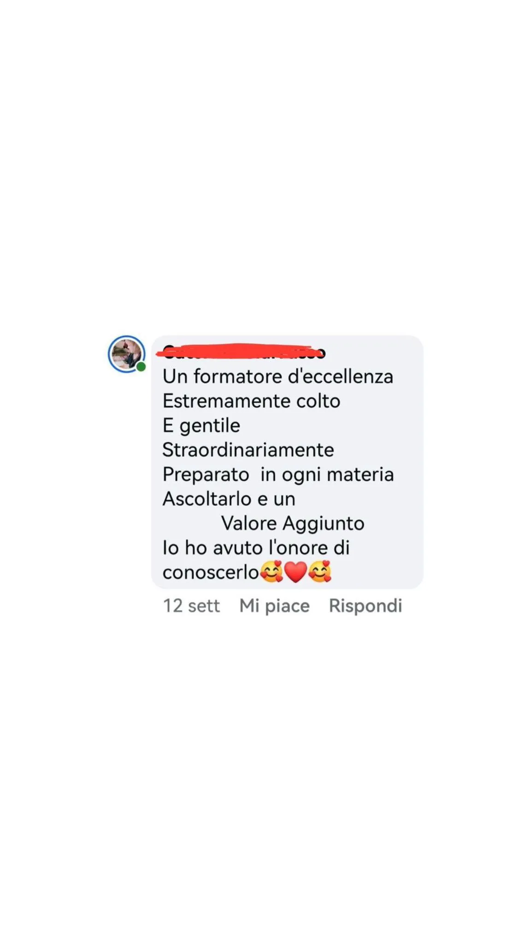Click the last smiling hearts emoji

point(320,572)
